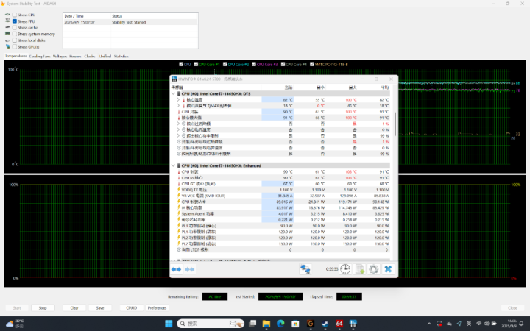The height and width of the screenshot is (331, 530).
Task: Switch to Unified tab
Action: point(105,57)
